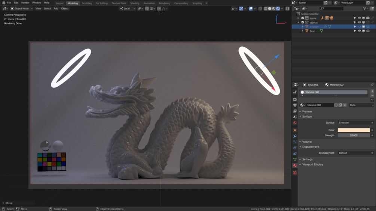Screen dimensions: 376x211
Task: Toggle viewport overlays display
Action: tap(251, 9)
